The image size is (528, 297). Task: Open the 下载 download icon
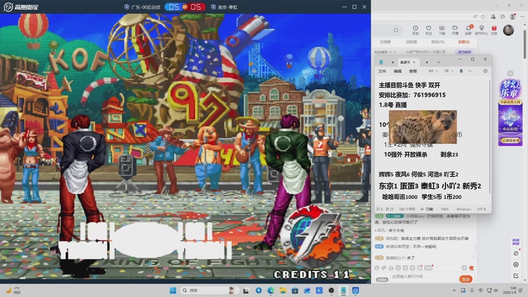tap(442, 30)
